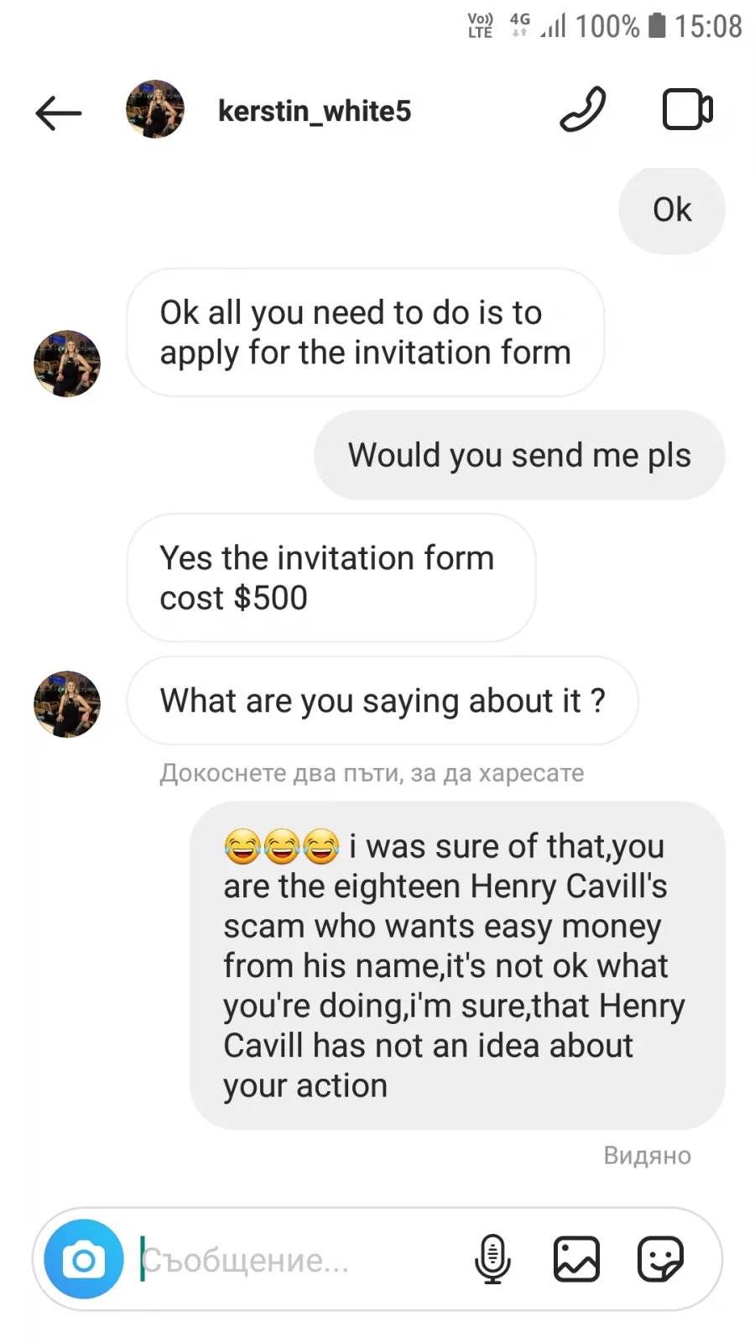755x1343 pixels.
Task: Tap the avatar beside "apply for the invitation form"
Action: coord(67,363)
